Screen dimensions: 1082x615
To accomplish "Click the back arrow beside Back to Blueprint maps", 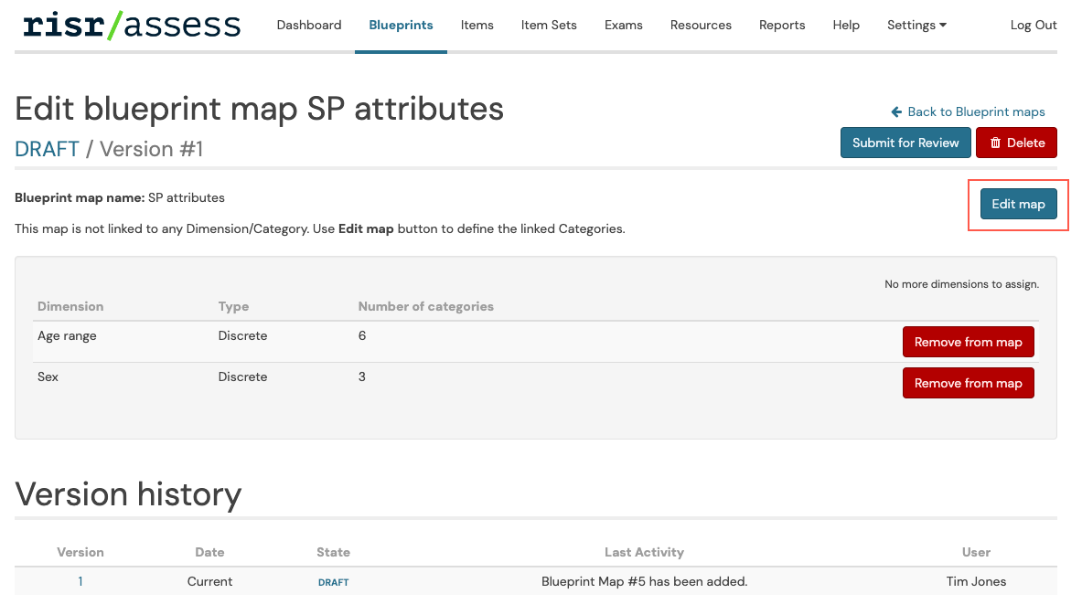I will (x=895, y=111).
